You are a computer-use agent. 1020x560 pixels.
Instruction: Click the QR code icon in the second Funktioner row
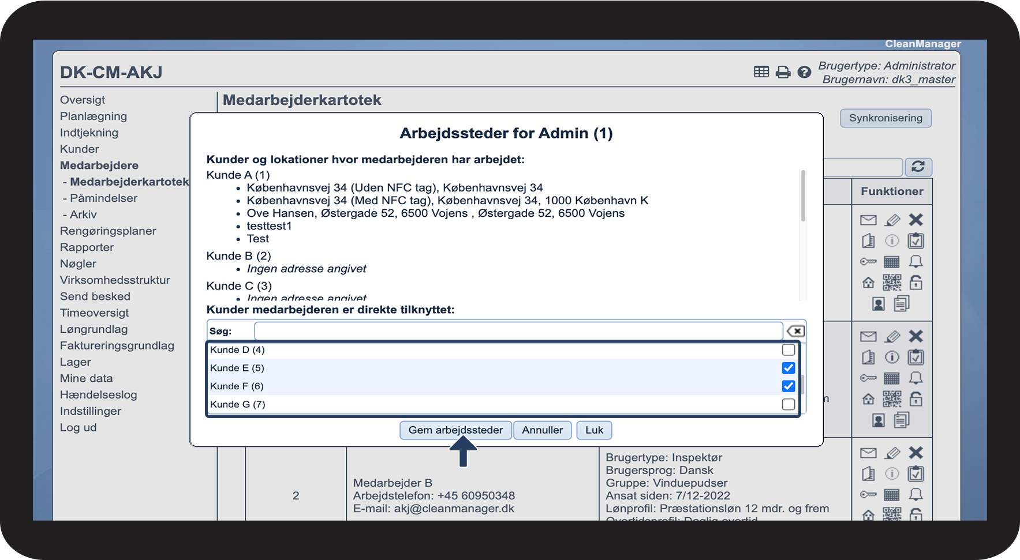click(x=892, y=399)
